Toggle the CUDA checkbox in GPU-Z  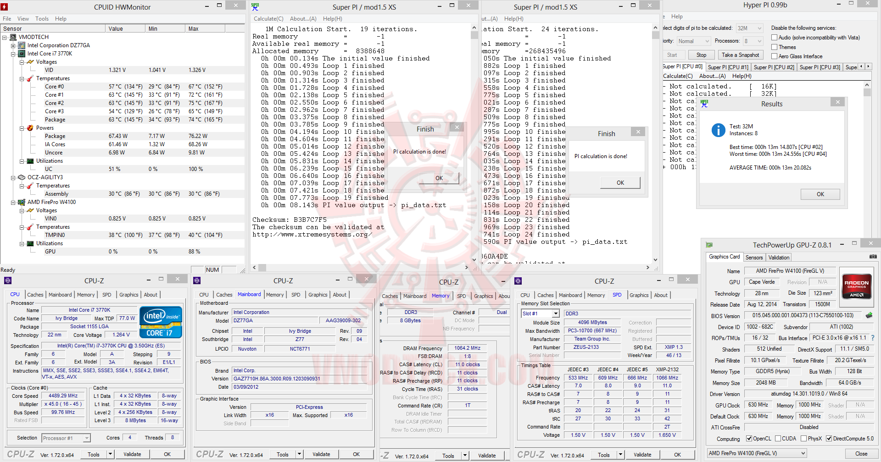[x=778, y=439]
